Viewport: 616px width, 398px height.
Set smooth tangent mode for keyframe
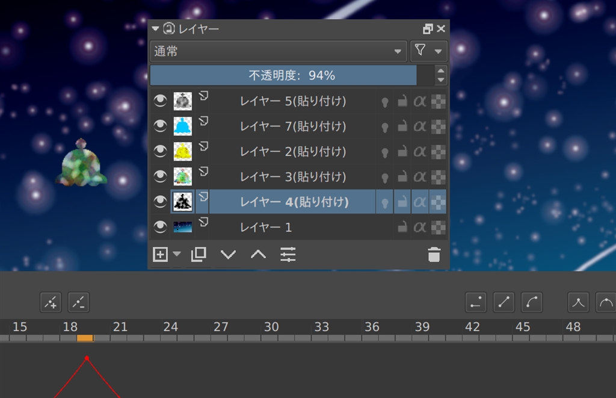[x=606, y=302]
